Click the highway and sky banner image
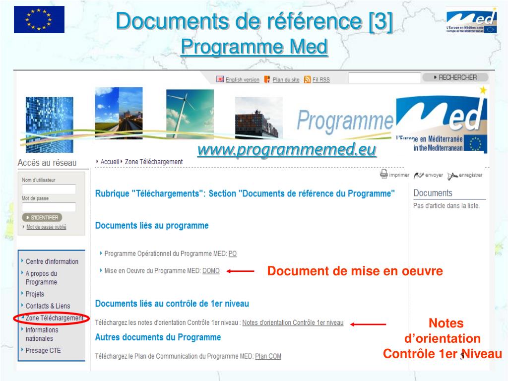The image size is (508, 381). pos(119,113)
